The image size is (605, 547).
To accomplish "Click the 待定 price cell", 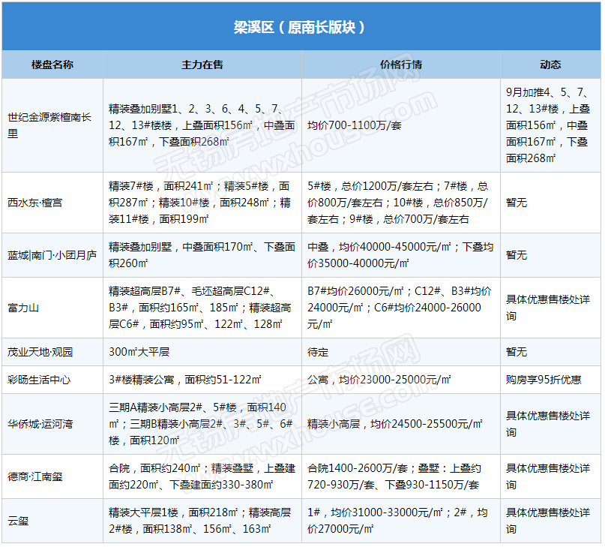I will point(318,351).
